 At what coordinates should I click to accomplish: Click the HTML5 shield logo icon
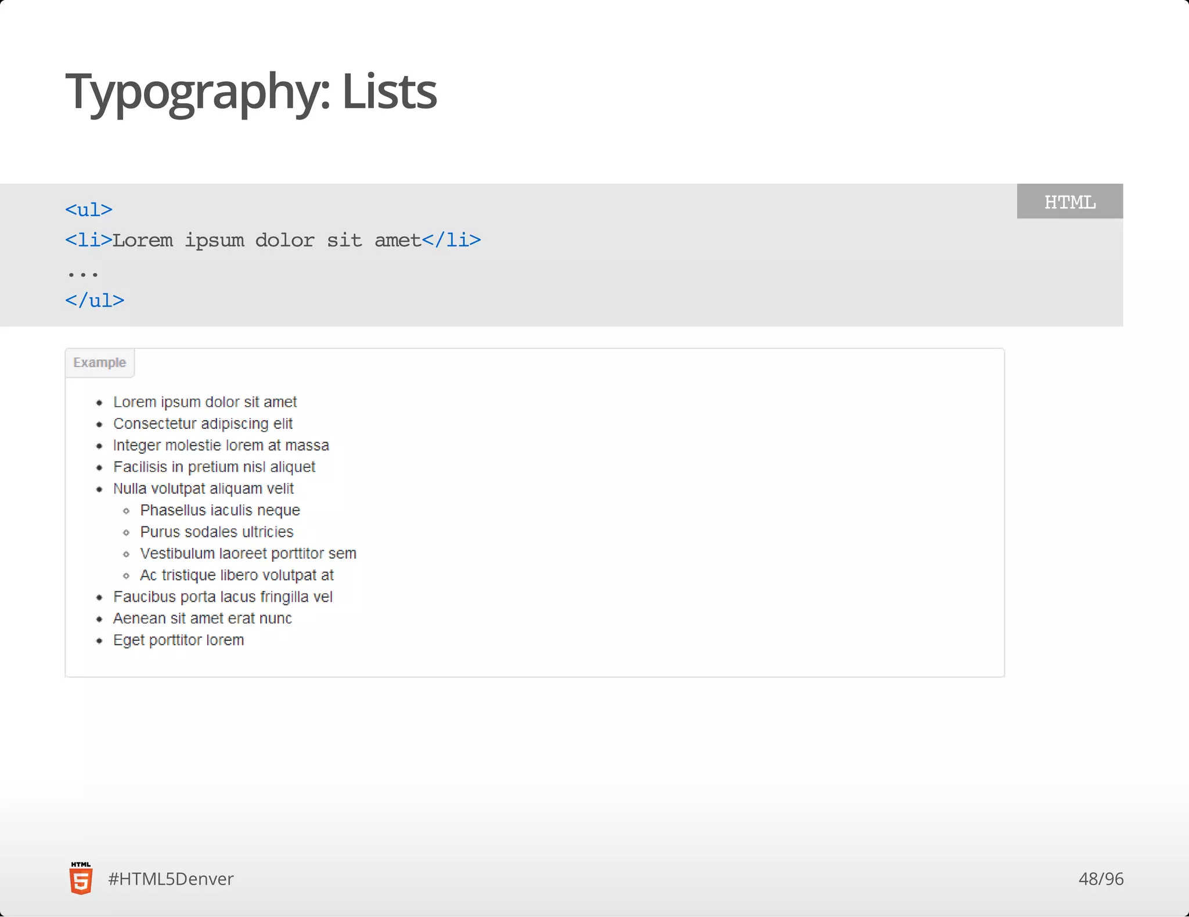[81, 878]
